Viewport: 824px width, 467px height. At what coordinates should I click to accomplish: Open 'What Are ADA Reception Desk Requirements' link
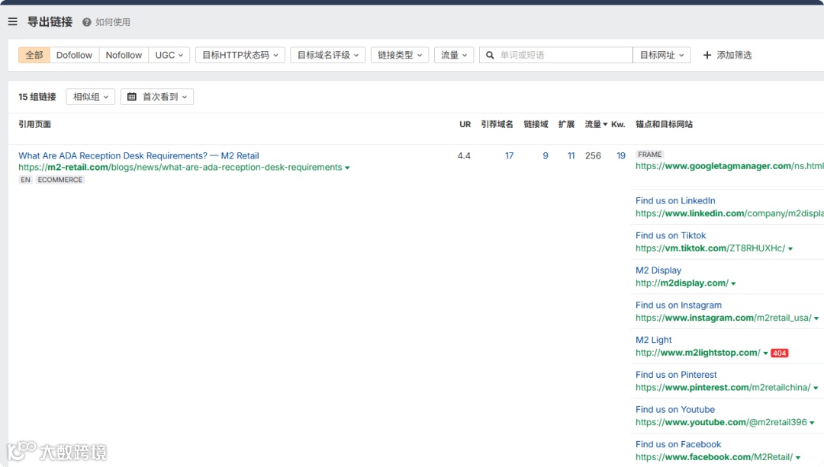[139, 156]
